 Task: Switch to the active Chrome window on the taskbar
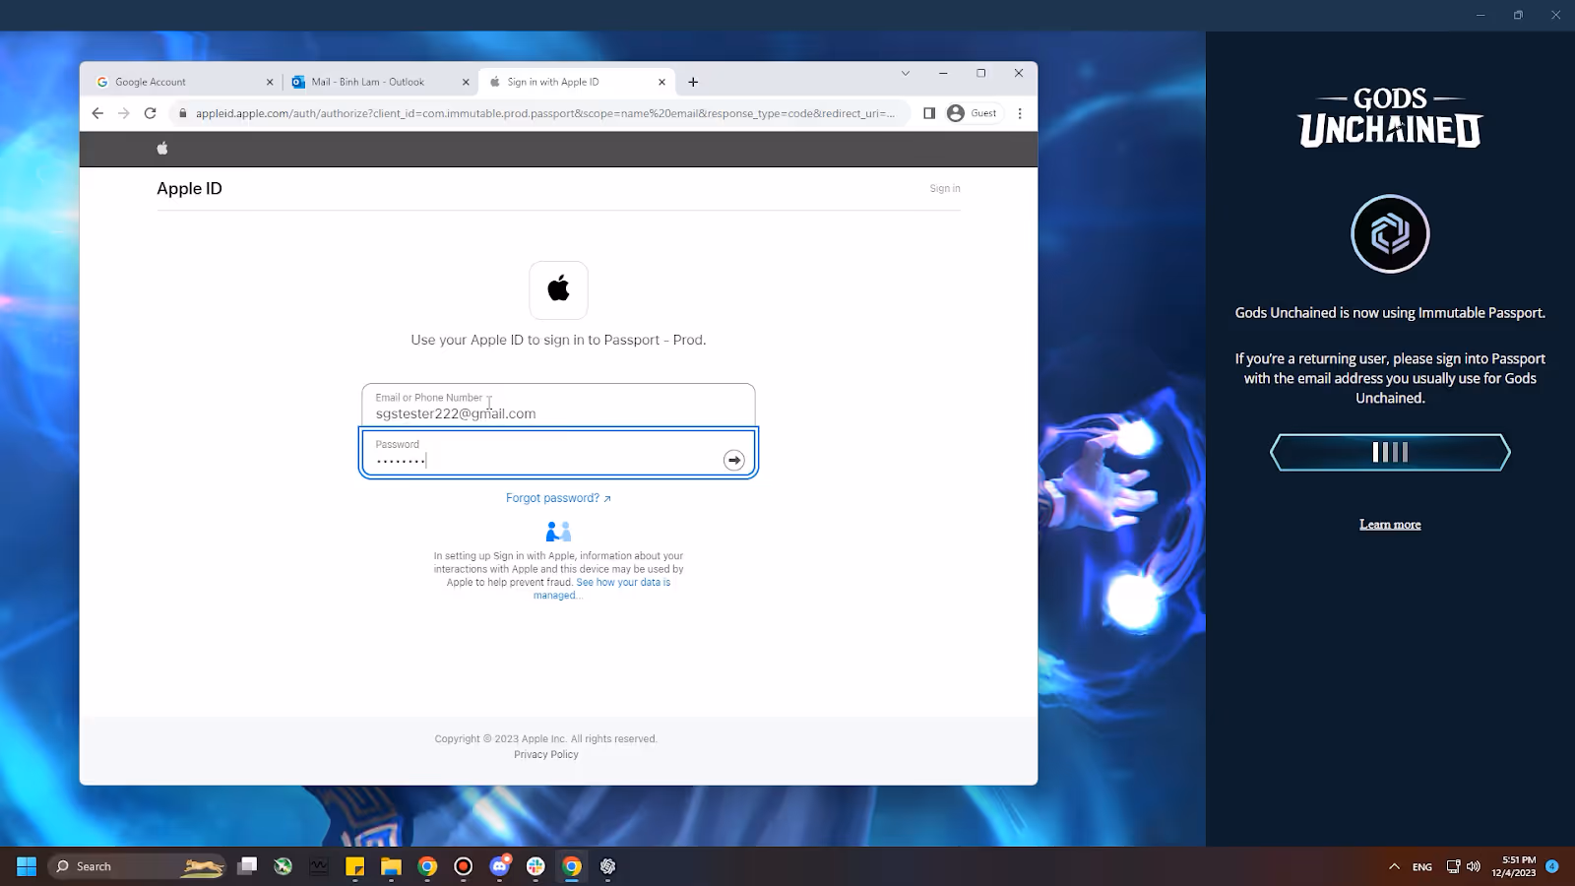(x=572, y=866)
